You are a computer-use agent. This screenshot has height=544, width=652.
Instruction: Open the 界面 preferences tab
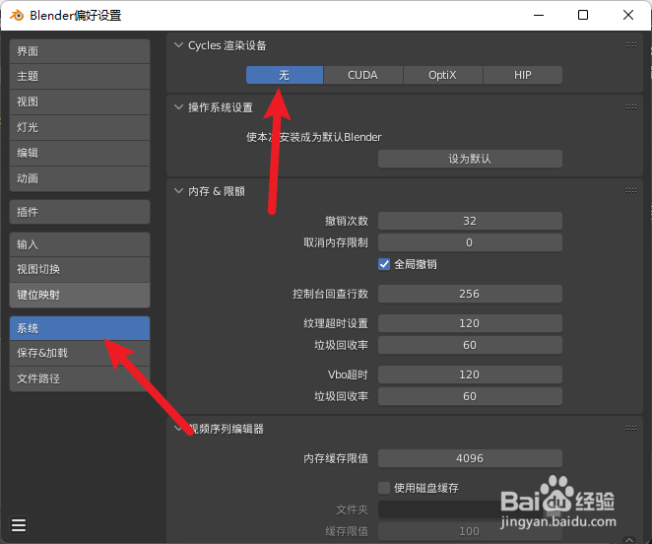coord(80,51)
